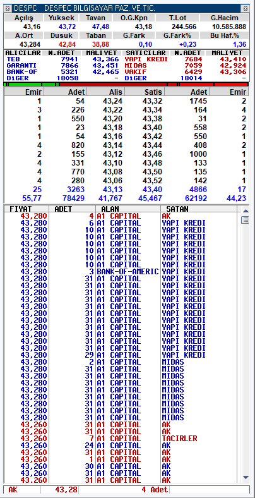This screenshot has width=255, height=498.
Task: Click the status bar text 4 Adet
Action: (155, 490)
